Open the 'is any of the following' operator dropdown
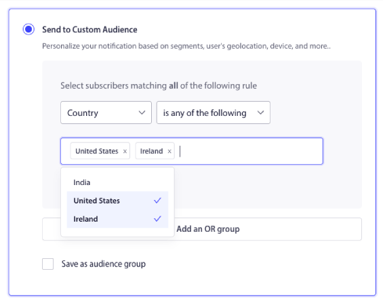Viewport: 383px width, 305px height. 214,113
